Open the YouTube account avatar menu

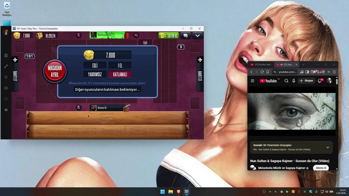point(329,81)
